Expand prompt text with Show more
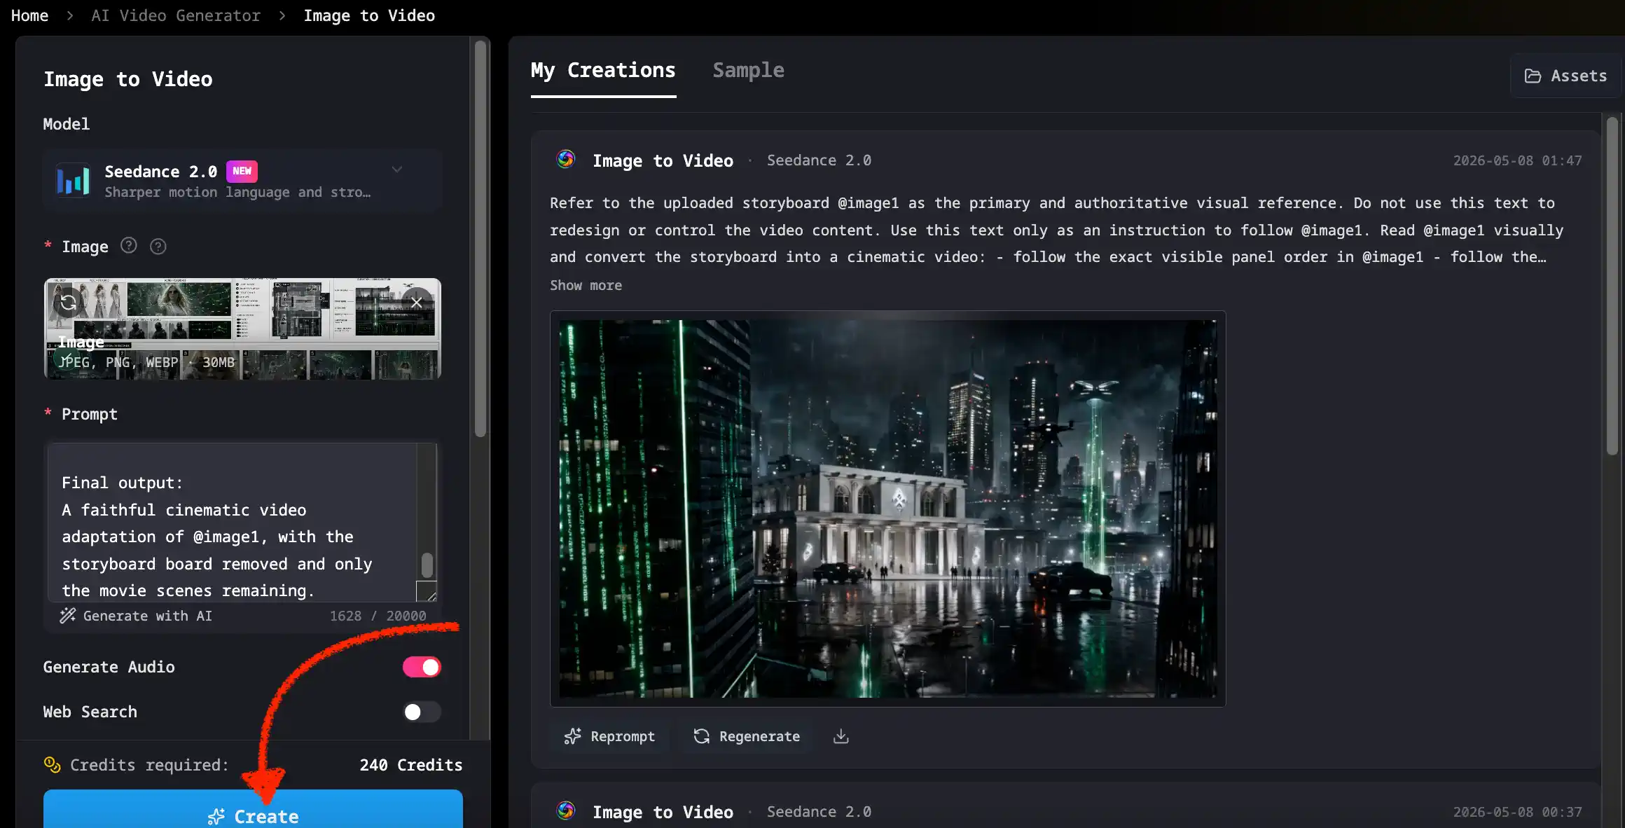 (x=586, y=285)
